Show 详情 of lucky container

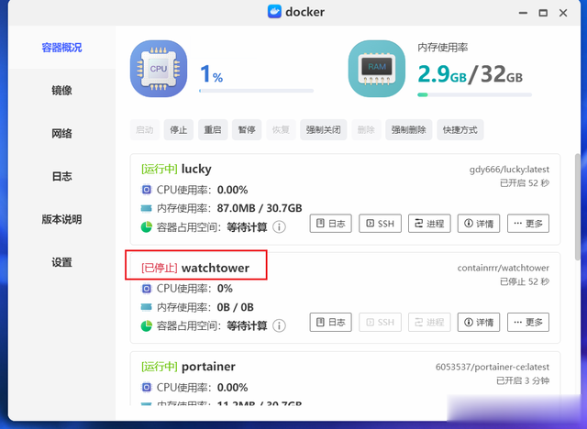479,224
